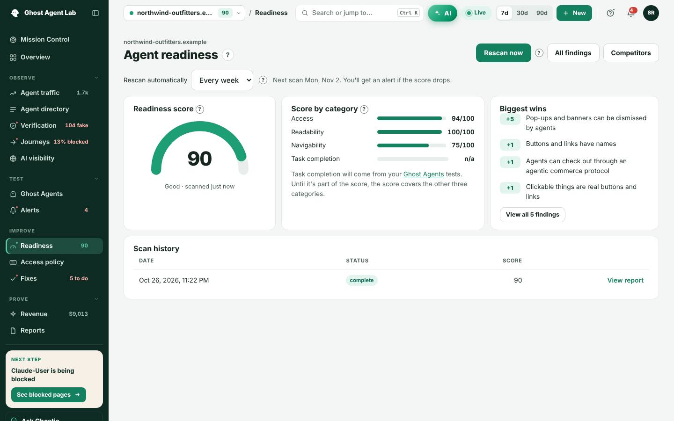Screen dimensions: 674x421
Task: Toggle the Live status indicator
Action: (476, 13)
